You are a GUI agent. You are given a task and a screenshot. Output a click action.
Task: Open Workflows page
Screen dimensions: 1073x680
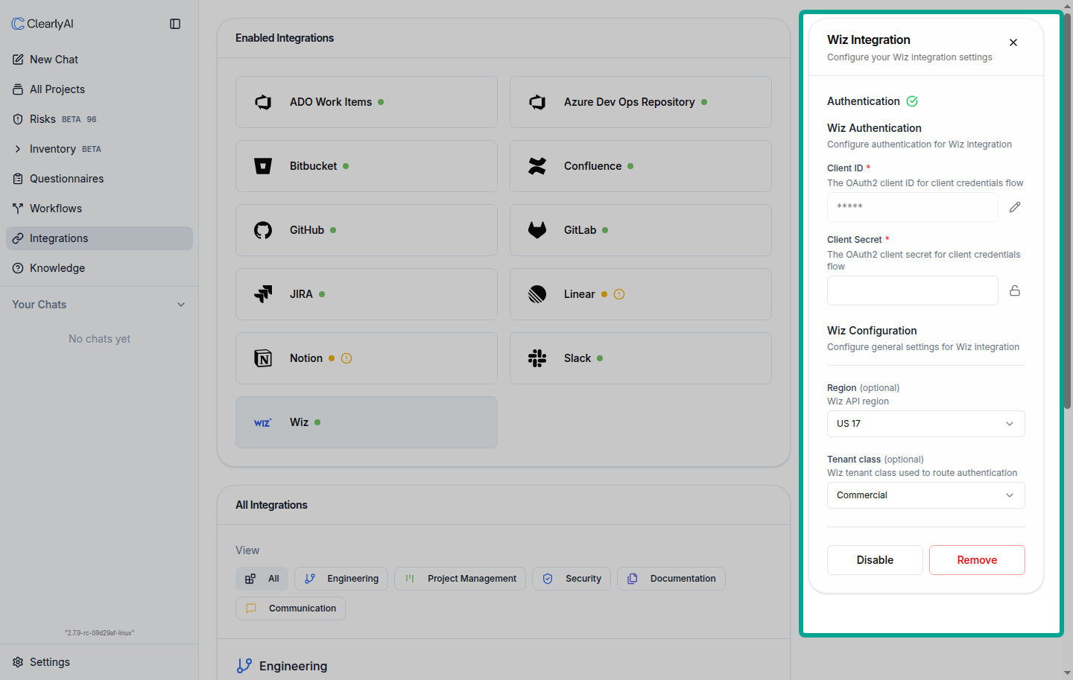(x=99, y=209)
